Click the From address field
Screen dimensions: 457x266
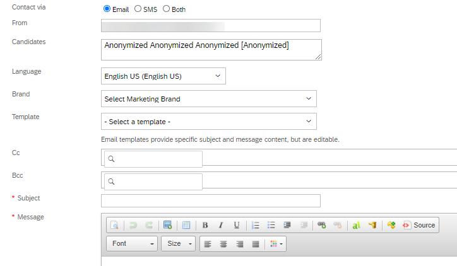coord(211,26)
